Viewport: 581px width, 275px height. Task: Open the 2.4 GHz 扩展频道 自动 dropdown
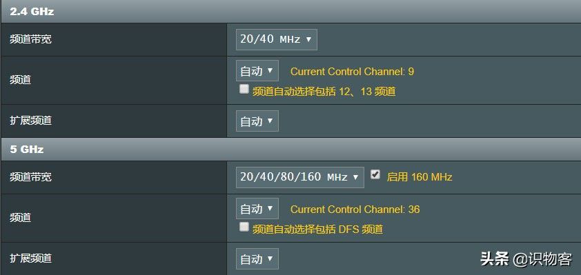257,121
